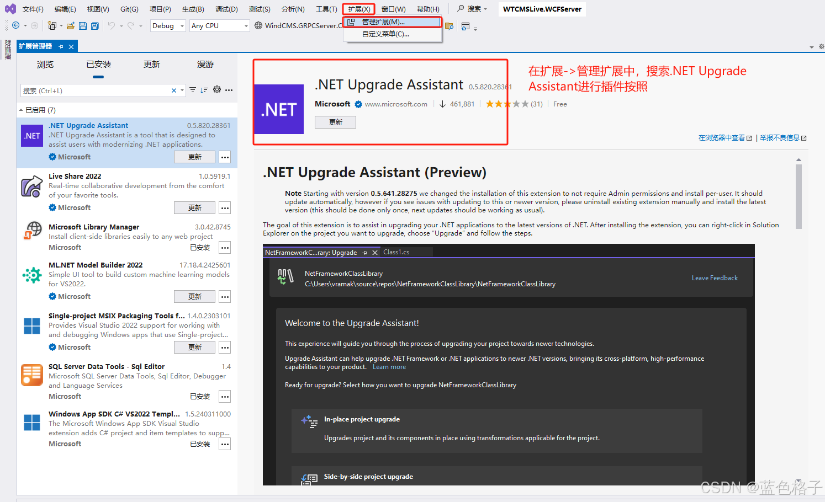Image resolution: width=825 pixels, height=502 pixels.
Task: Click the Visual Studio logo icon
Action: click(10, 9)
